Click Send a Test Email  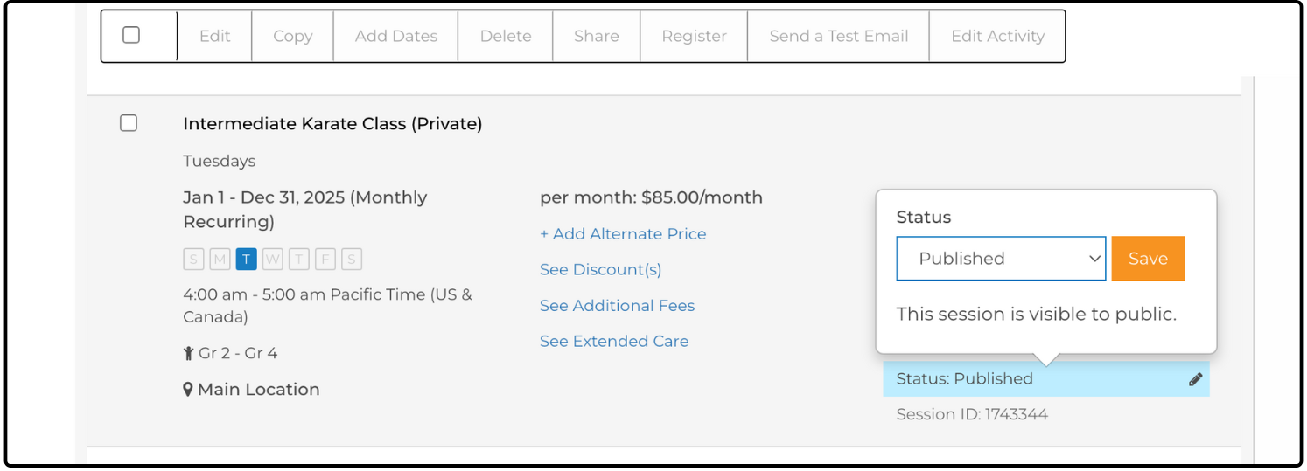(838, 37)
